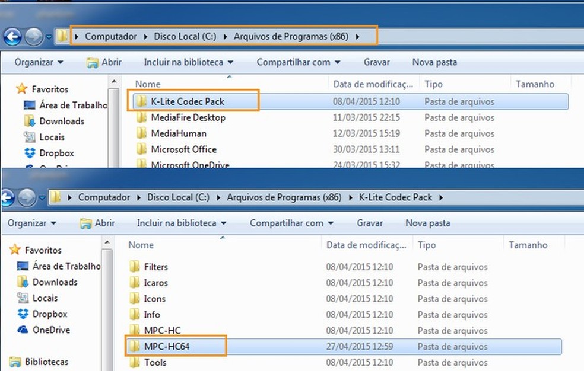Click K-Lite Codec Pack breadcrumb in lower address bar
584x371 pixels.
[x=395, y=197]
